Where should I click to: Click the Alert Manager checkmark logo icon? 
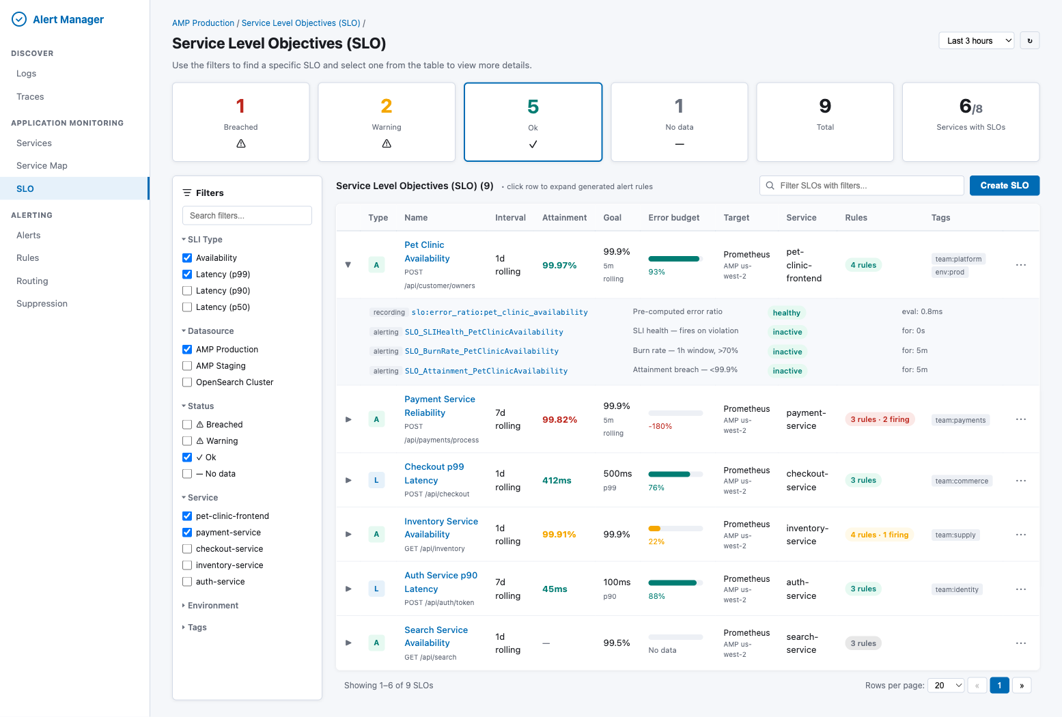click(19, 19)
